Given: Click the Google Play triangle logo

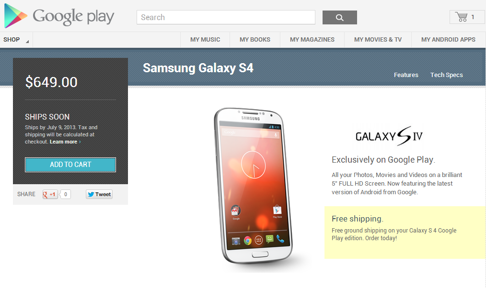Looking at the screenshot, I should [x=15, y=16].
